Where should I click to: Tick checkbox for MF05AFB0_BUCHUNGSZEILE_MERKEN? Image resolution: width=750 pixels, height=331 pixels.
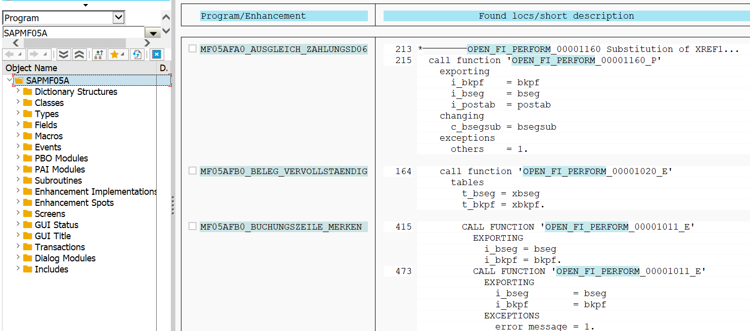click(192, 227)
